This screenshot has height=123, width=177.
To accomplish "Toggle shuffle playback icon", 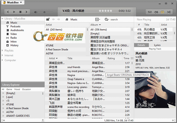I will click(169, 12).
